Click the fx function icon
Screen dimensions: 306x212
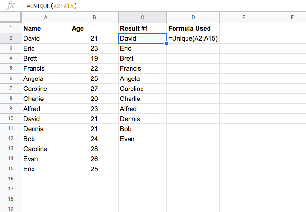(11, 5)
